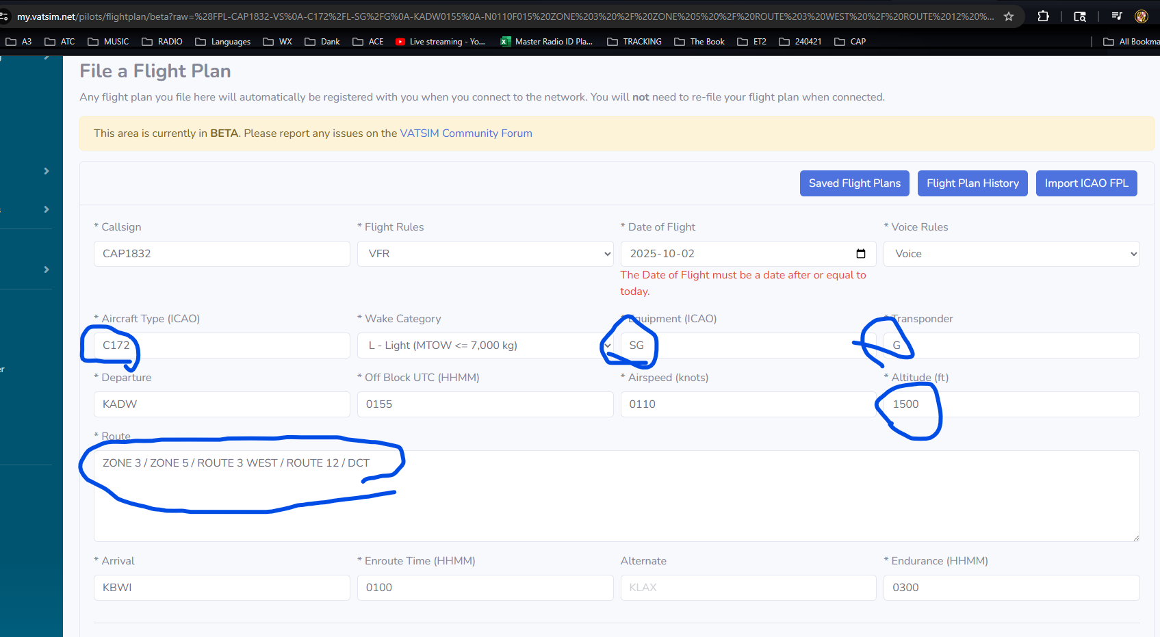The height and width of the screenshot is (637, 1160).
Task: Open the ATC bookmarks folder
Action: coord(60,42)
